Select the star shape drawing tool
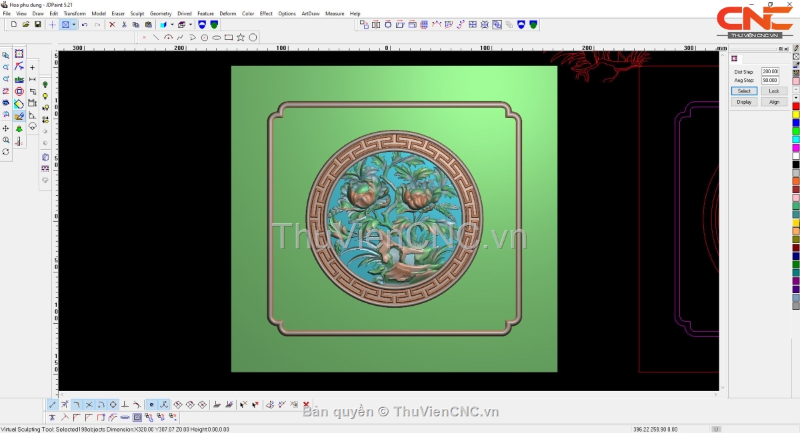Viewport: 800px width, 433px height. [x=241, y=37]
